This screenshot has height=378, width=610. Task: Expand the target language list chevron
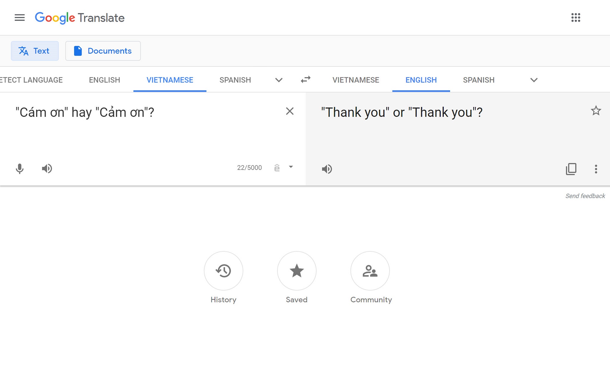tap(534, 80)
